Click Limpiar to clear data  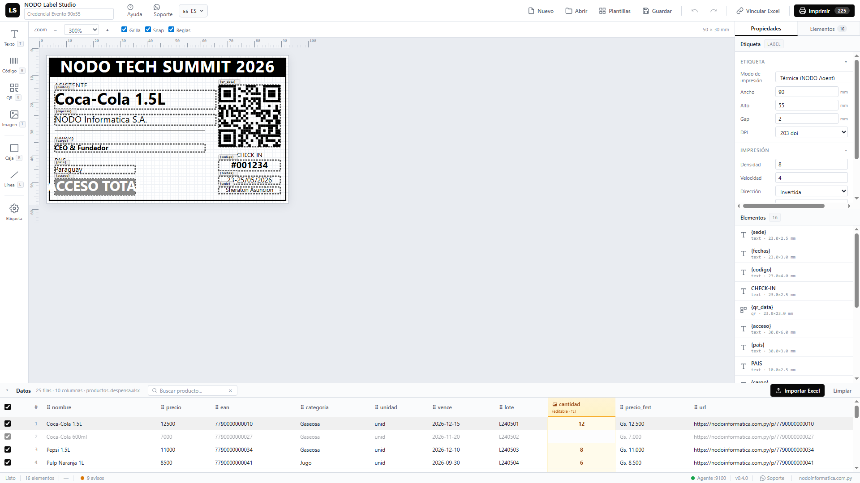[842, 390]
